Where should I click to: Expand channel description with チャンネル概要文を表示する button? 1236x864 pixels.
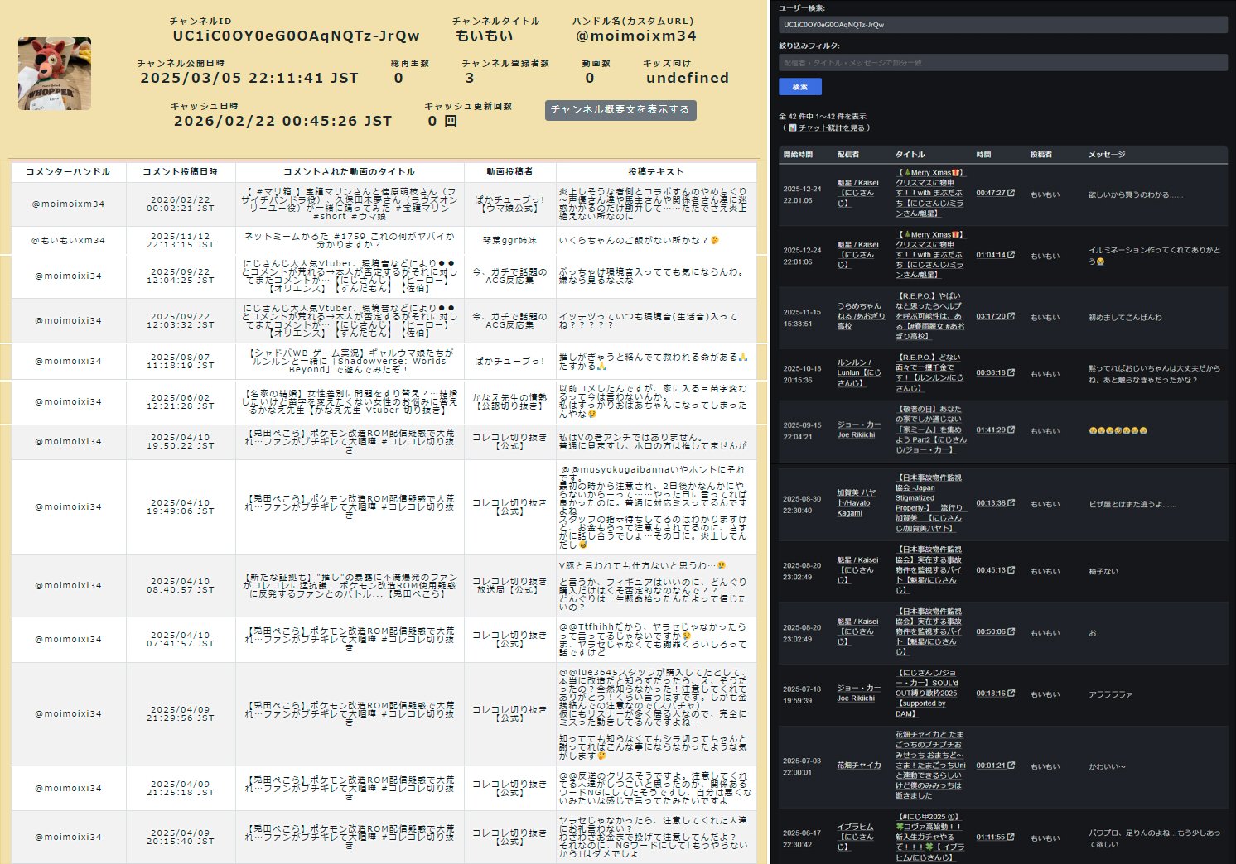[x=620, y=110]
